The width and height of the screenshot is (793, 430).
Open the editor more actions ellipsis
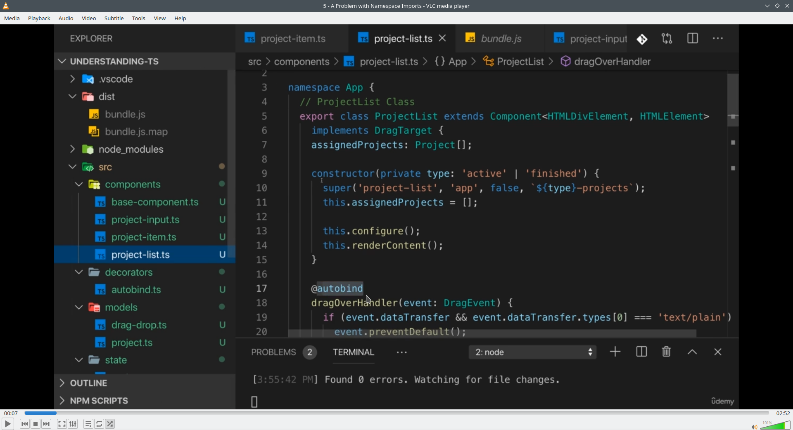point(718,38)
